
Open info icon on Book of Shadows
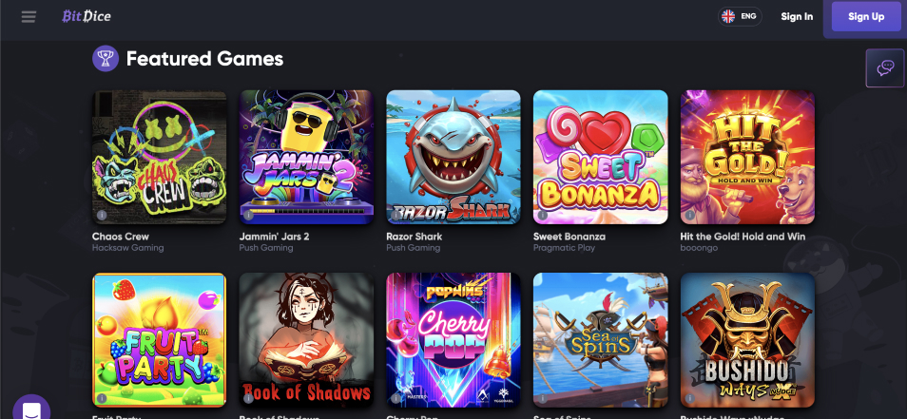pos(249,397)
